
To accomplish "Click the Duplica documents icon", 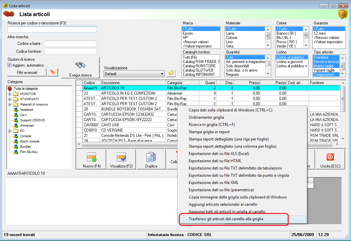I will click(x=151, y=157).
